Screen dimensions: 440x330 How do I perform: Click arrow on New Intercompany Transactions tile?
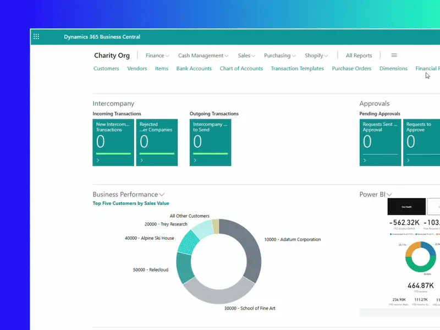pos(98,161)
